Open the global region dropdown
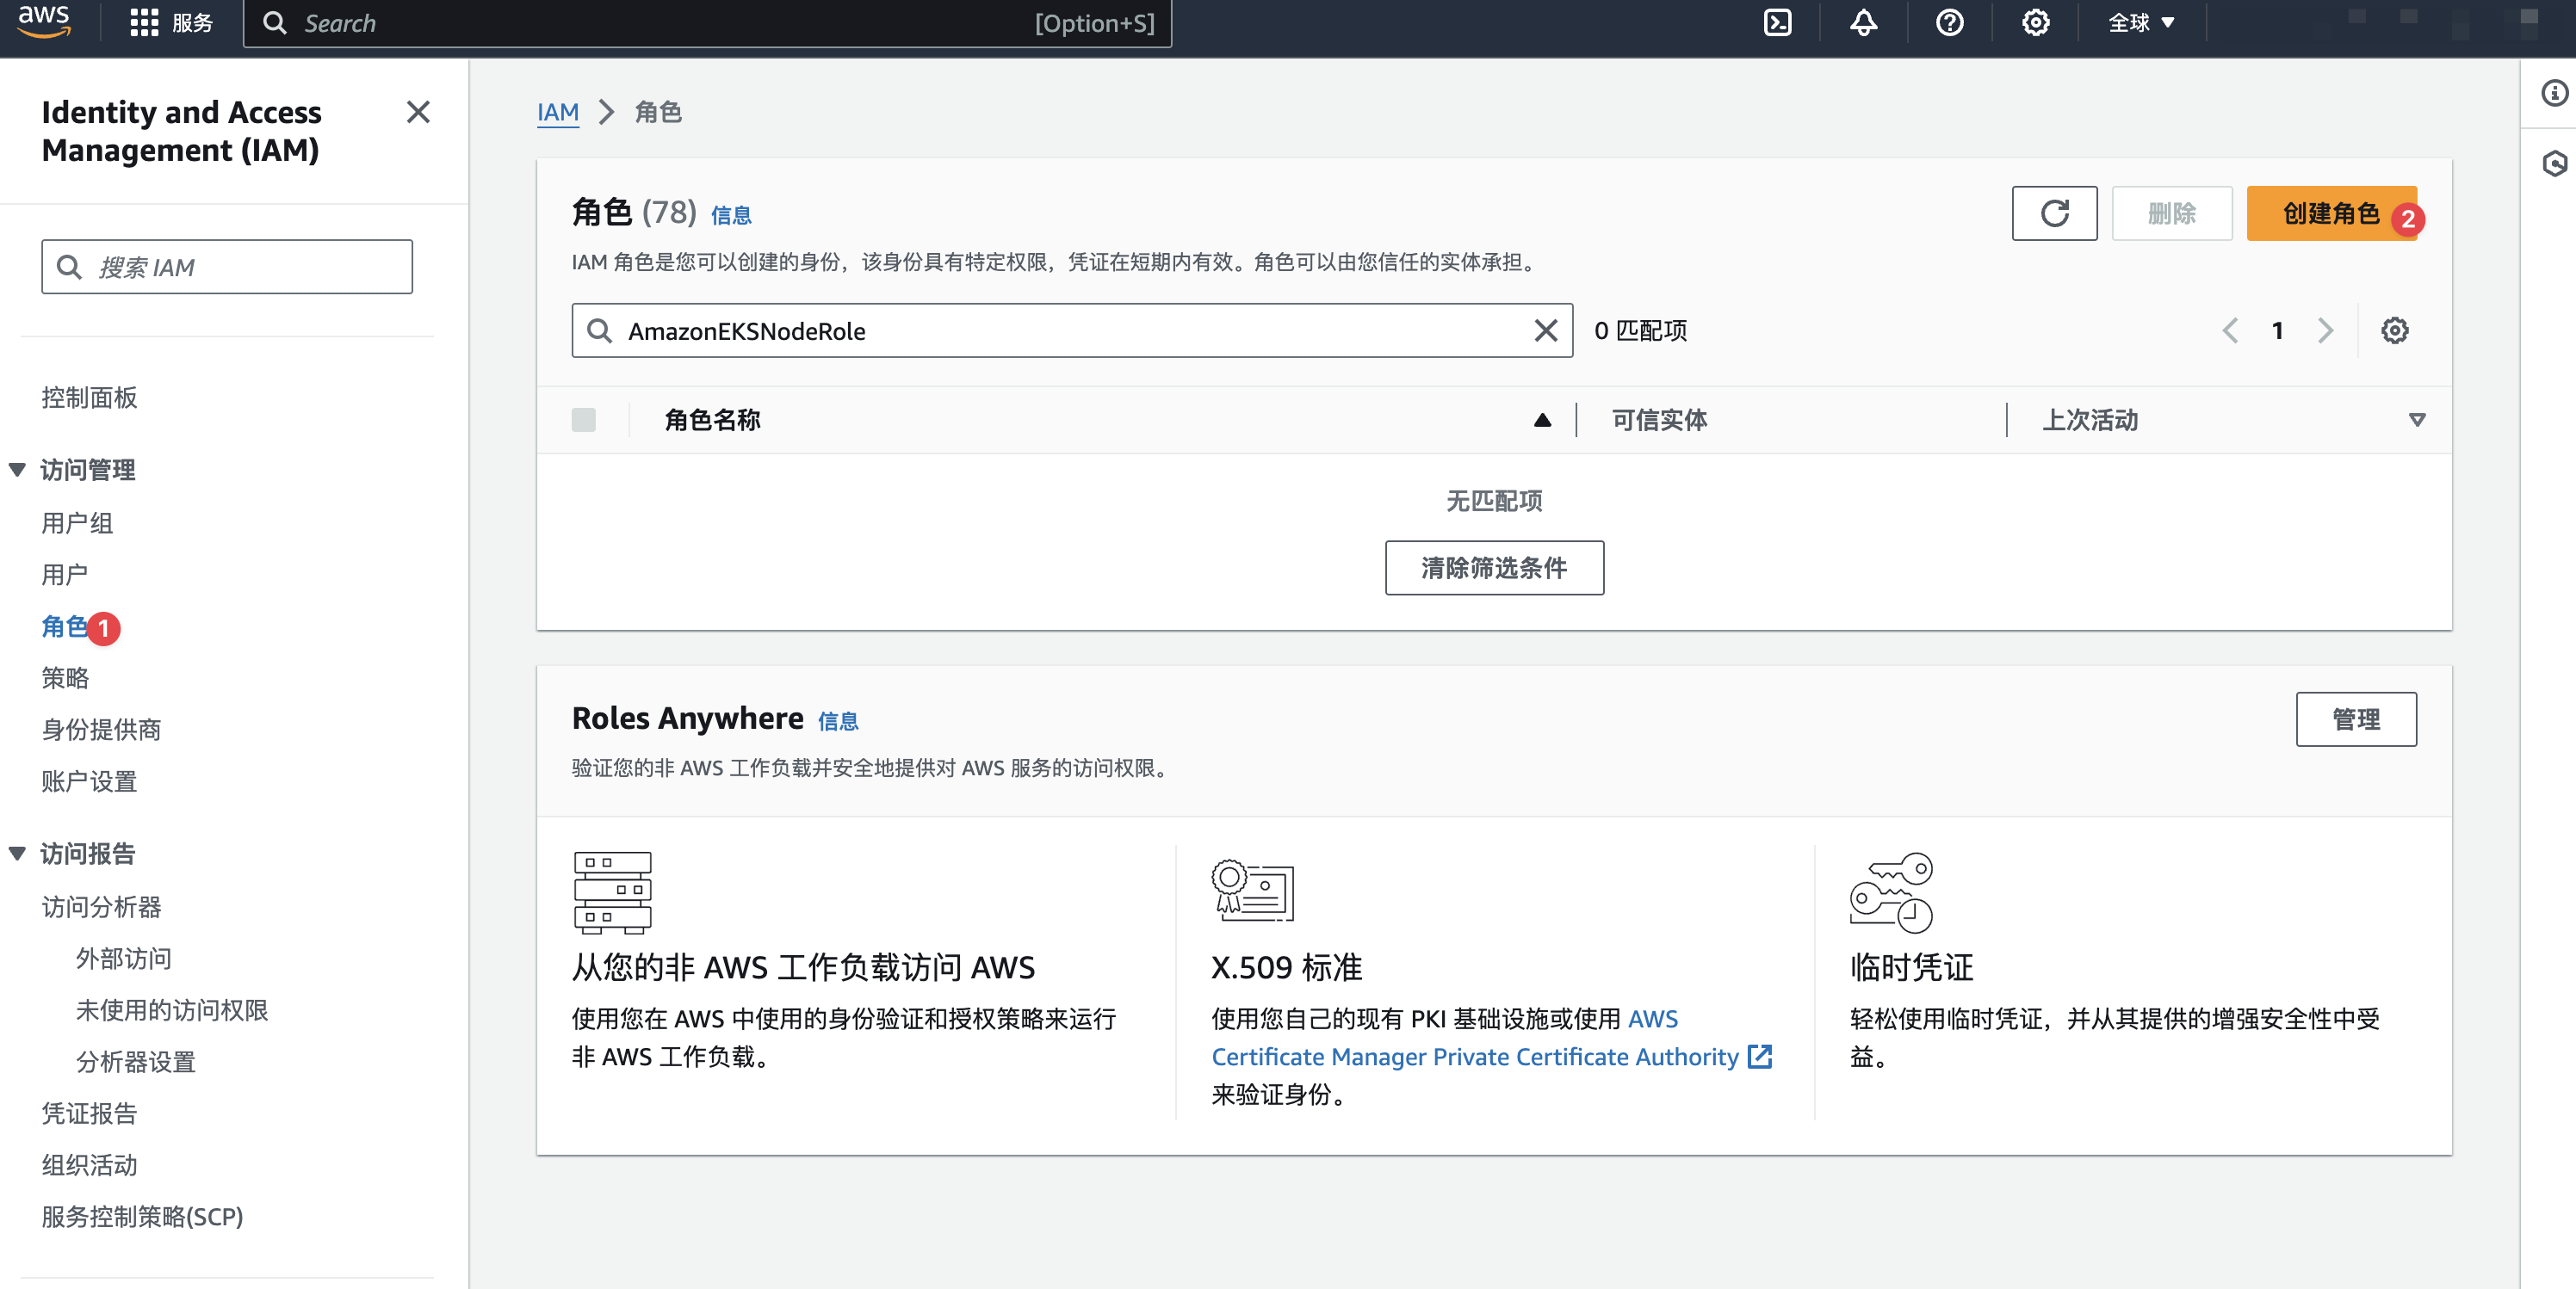This screenshot has width=2576, height=1289. click(x=2141, y=23)
